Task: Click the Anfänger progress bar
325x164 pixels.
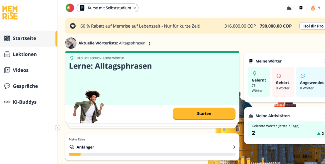Action: (152, 154)
